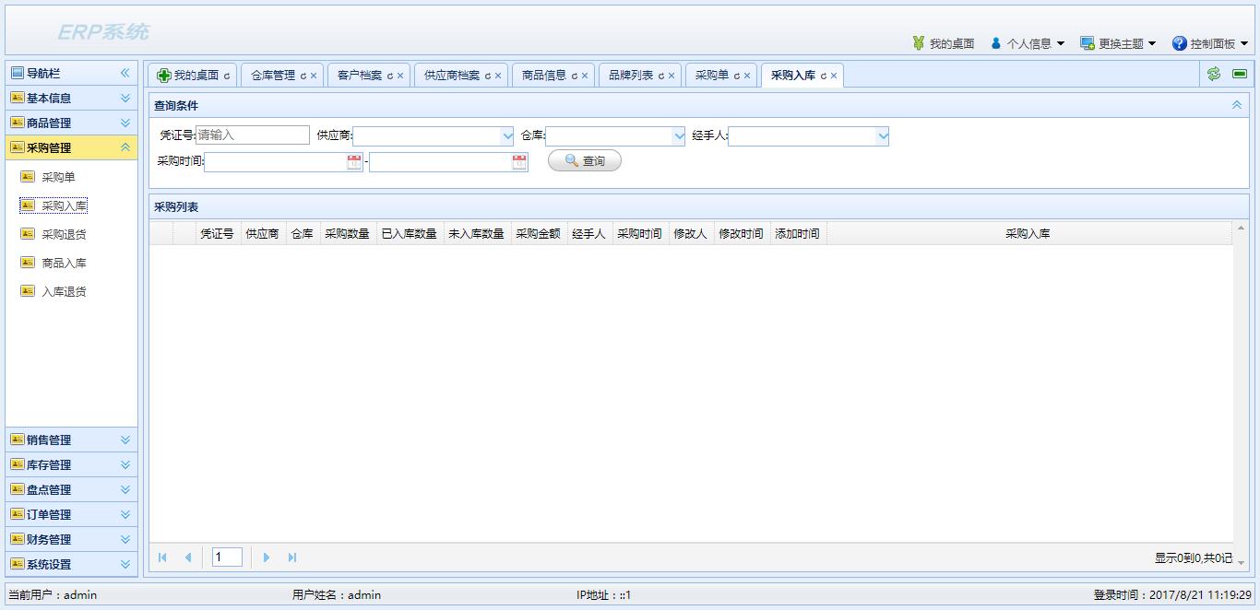
Task: Switch to the 客户档案 tab
Action: click(360, 76)
